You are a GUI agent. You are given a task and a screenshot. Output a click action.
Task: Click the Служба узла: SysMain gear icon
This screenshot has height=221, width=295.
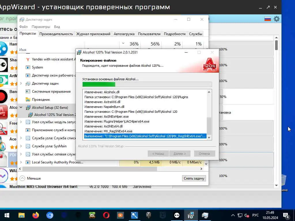coord(28,146)
